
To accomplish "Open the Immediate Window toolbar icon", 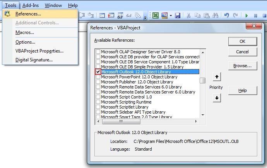I will [x=111, y=15].
